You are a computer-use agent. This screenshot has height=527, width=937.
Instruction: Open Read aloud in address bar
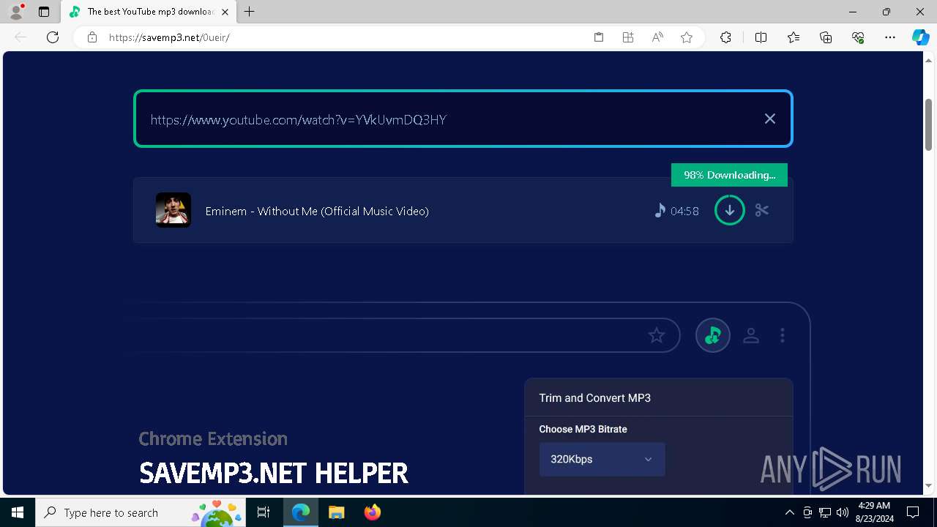(657, 37)
